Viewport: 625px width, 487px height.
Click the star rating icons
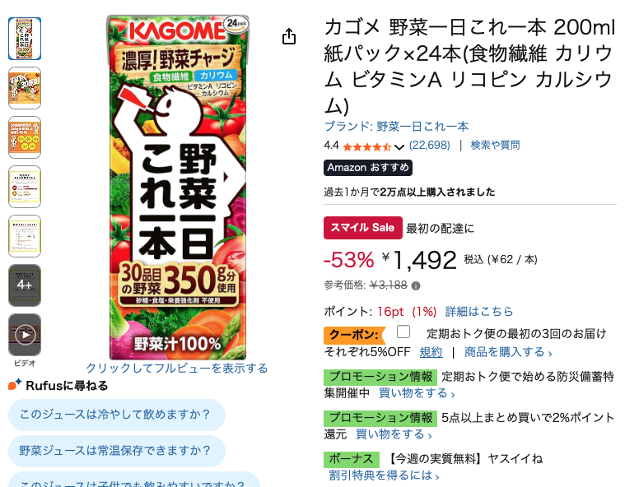point(366,147)
